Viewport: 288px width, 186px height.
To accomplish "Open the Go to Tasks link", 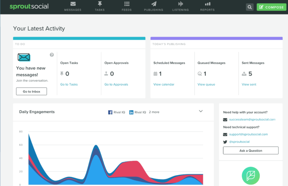I will click(69, 85).
